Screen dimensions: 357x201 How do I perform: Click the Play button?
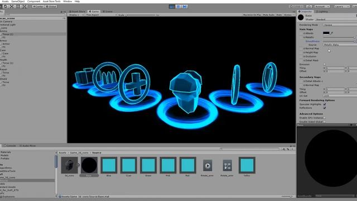[172, 7]
